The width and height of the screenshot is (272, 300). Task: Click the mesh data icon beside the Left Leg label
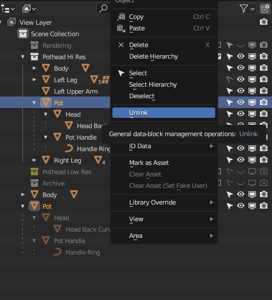click(x=94, y=79)
